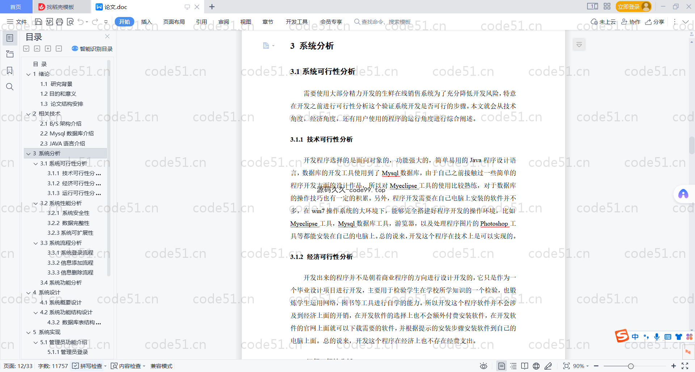Click the Sogou input method S logo
Viewport: 695px width, 372px height.
point(622,336)
